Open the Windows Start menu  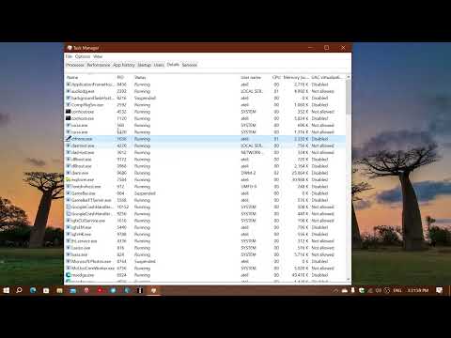click(x=6, y=290)
